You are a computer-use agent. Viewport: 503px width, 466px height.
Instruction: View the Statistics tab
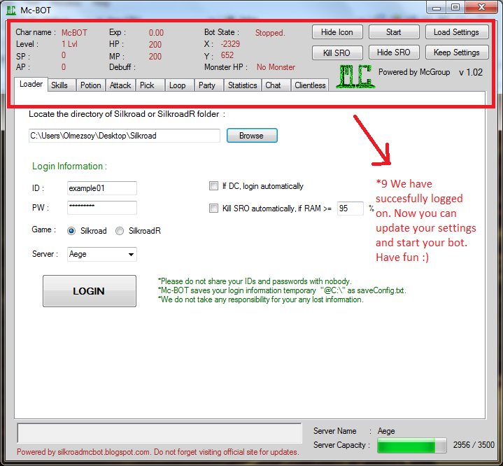(243, 85)
